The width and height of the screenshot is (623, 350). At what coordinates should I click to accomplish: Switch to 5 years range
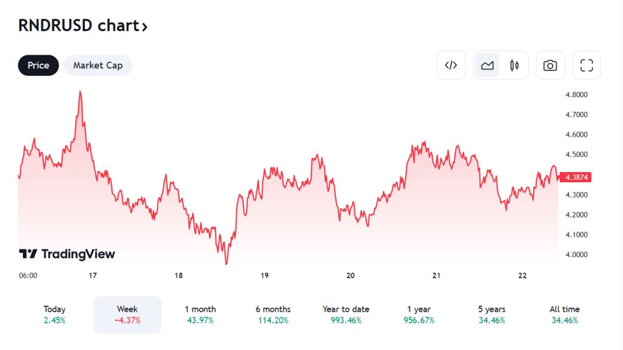pos(492,314)
